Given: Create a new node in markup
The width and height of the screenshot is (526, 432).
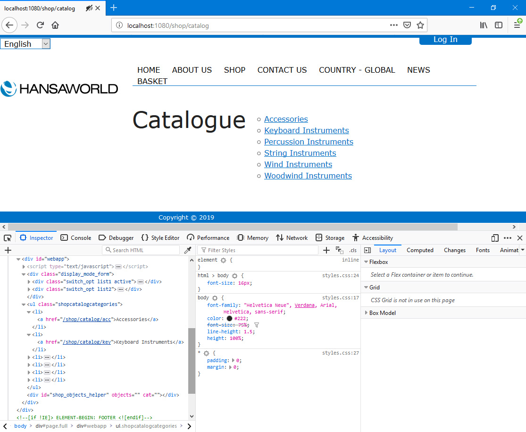Looking at the screenshot, I should click(8, 250).
